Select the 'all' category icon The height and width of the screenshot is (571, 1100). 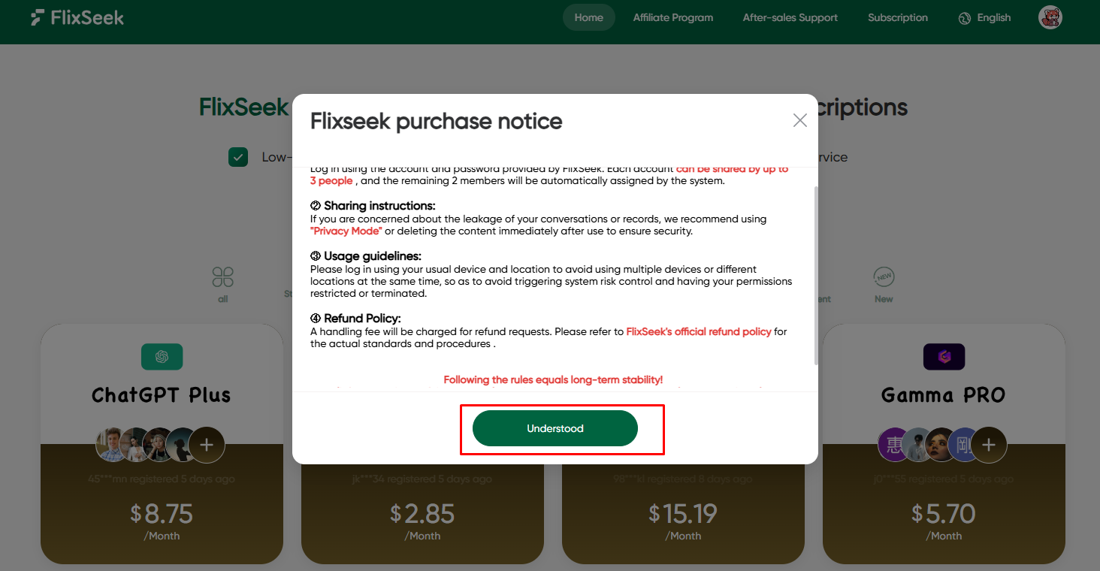(222, 277)
